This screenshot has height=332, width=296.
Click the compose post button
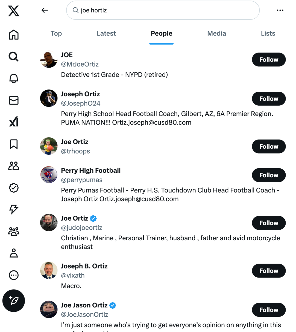[x=14, y=301]
